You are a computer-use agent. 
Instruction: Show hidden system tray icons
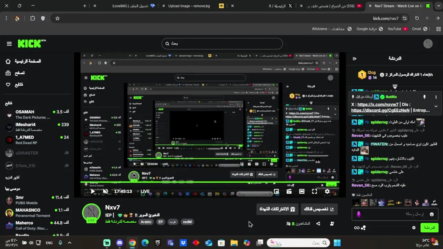69,243
